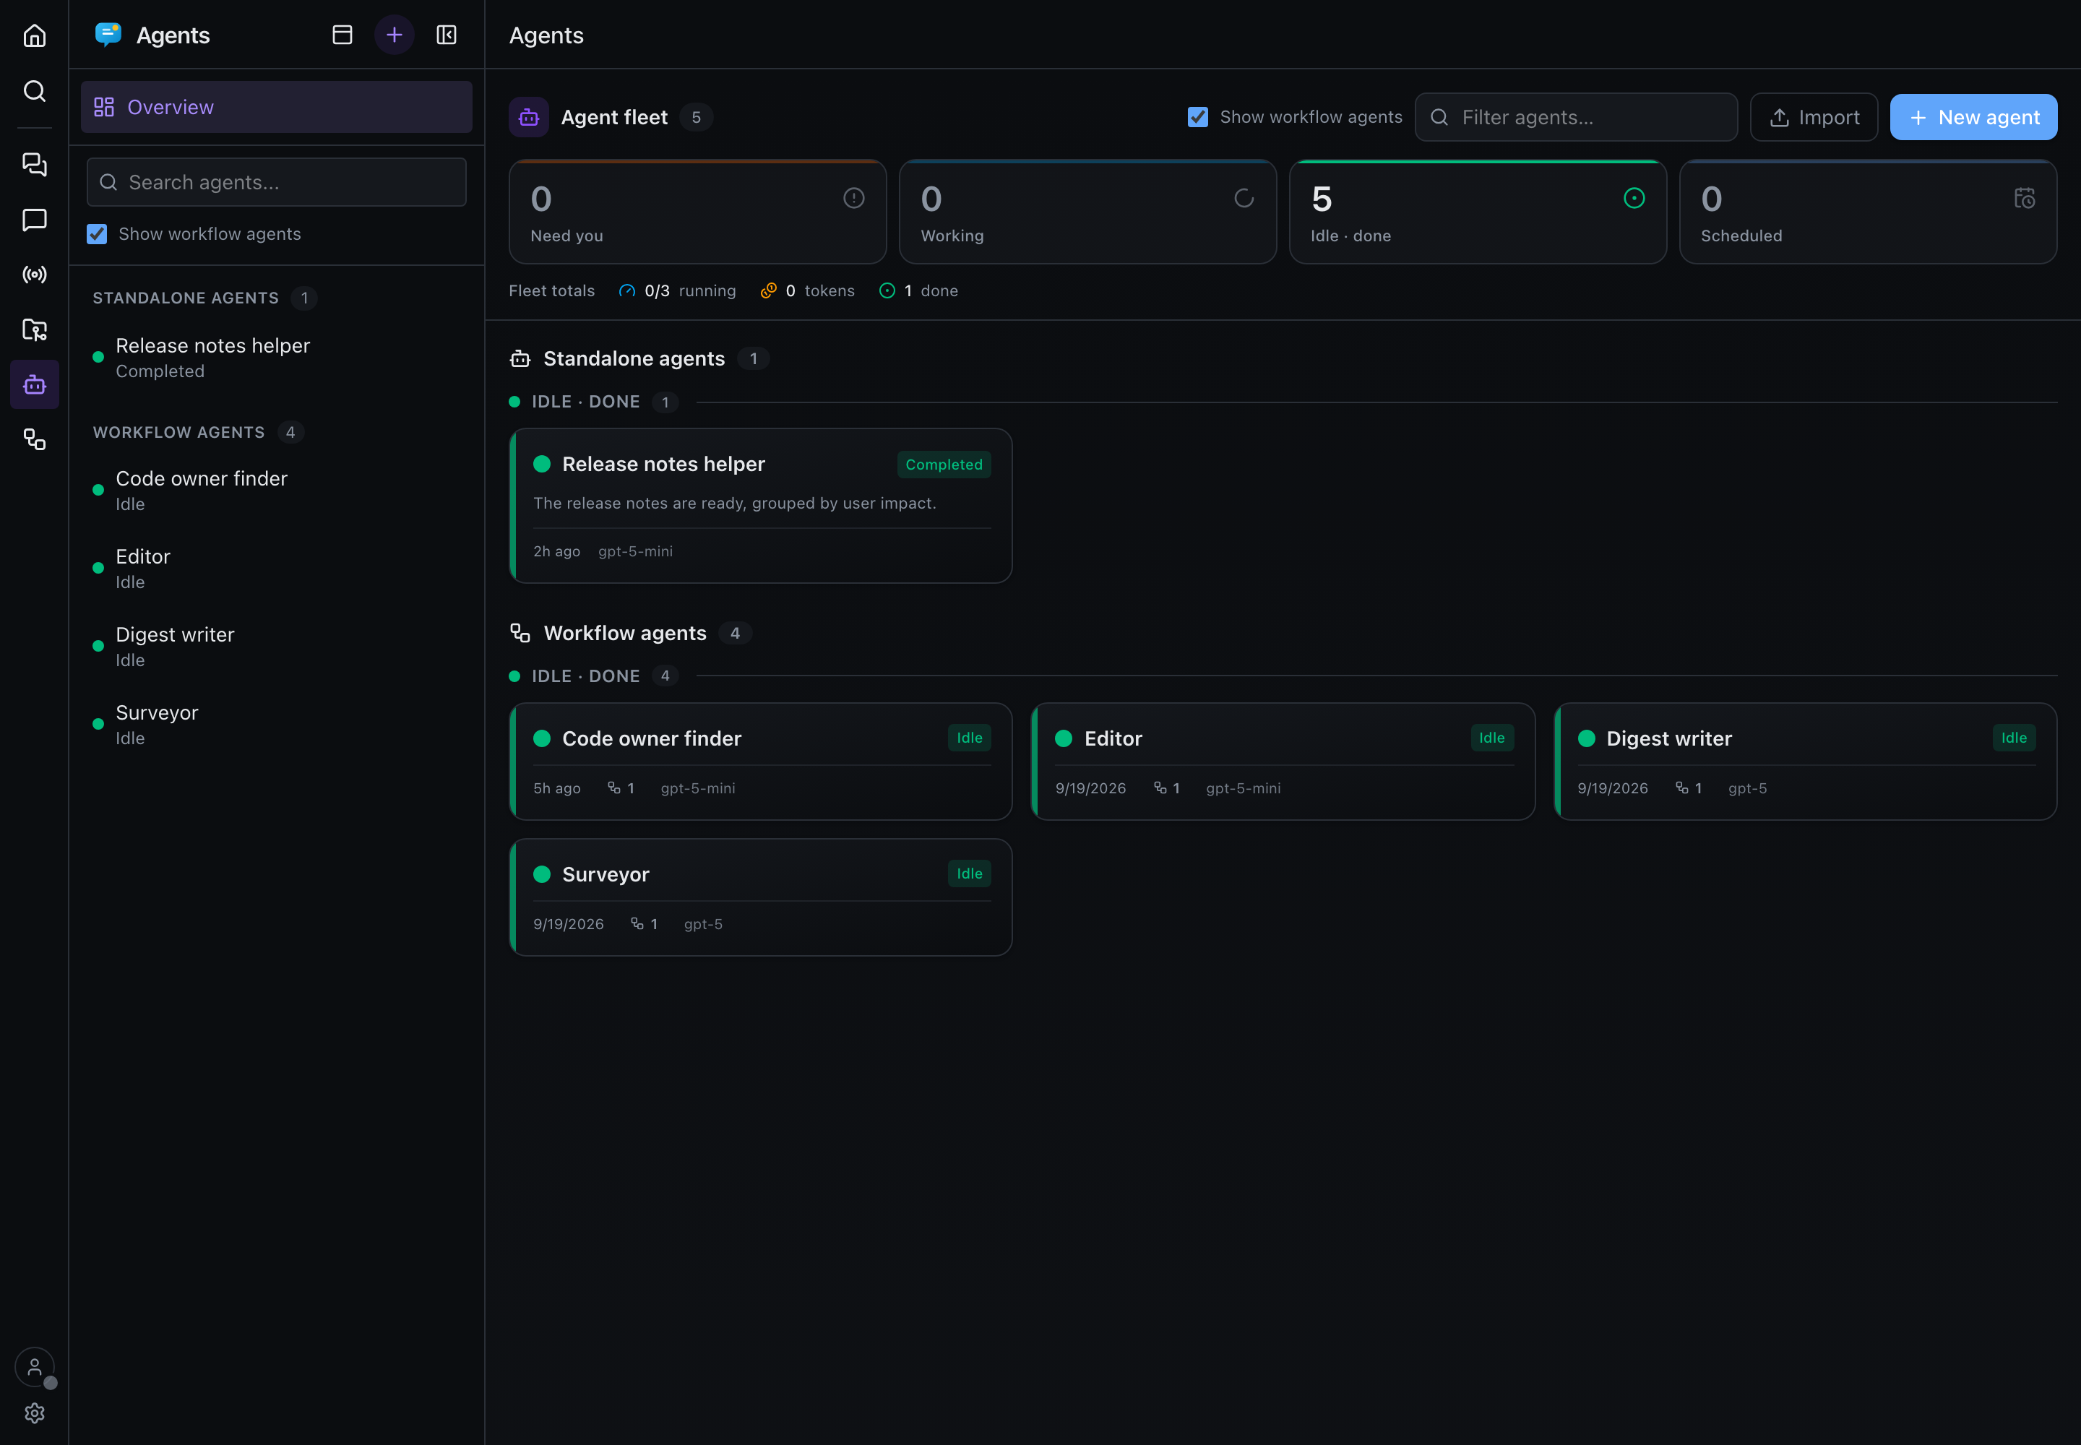Open Code owner finder in sidebar list
The width and height of the screenshot is (2081, 1445).
point(276,490)
